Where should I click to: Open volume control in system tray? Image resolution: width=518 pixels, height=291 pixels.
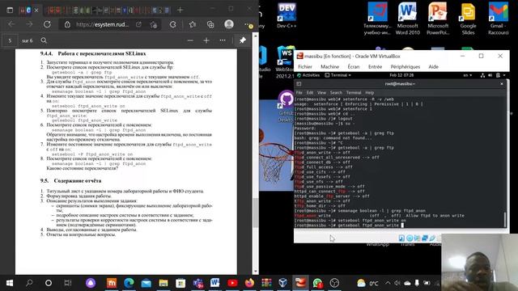pos(397,283)
